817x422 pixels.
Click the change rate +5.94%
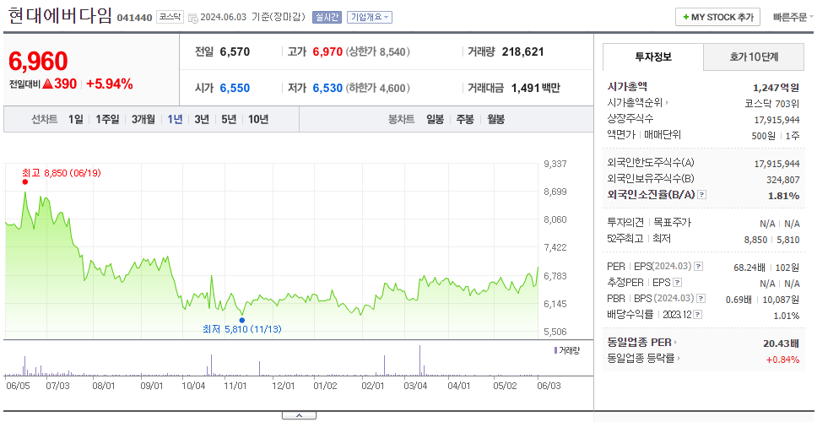(110, 84)
